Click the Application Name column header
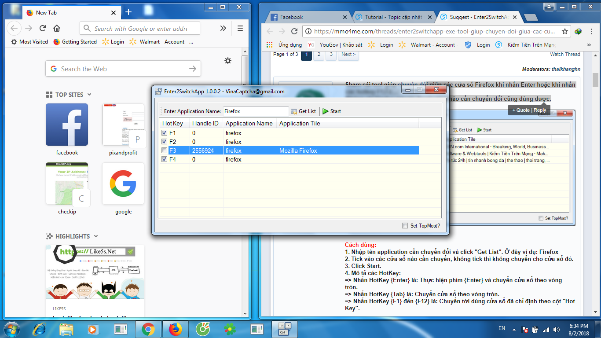The height and width of the screenshot is (338, 601). pos(249,123)
